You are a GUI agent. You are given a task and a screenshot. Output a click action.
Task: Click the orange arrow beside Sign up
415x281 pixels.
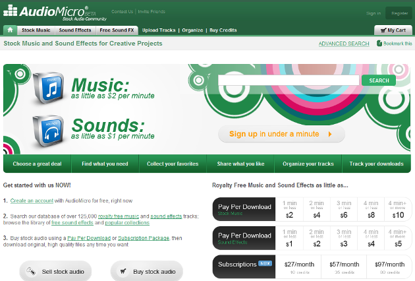click(x=330, y=134)
